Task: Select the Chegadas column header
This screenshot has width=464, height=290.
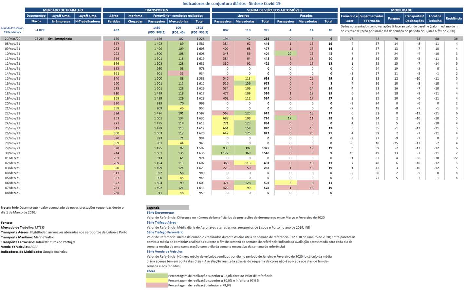Action: coord(135,21)
